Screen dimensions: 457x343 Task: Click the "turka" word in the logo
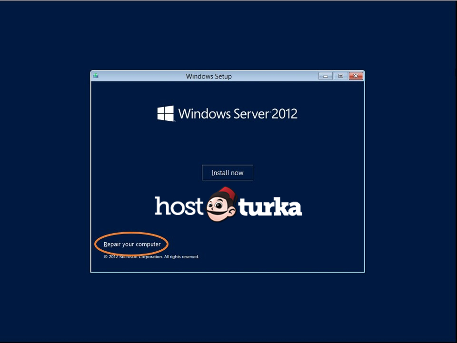pyautogui.click(x=270, y=207)
